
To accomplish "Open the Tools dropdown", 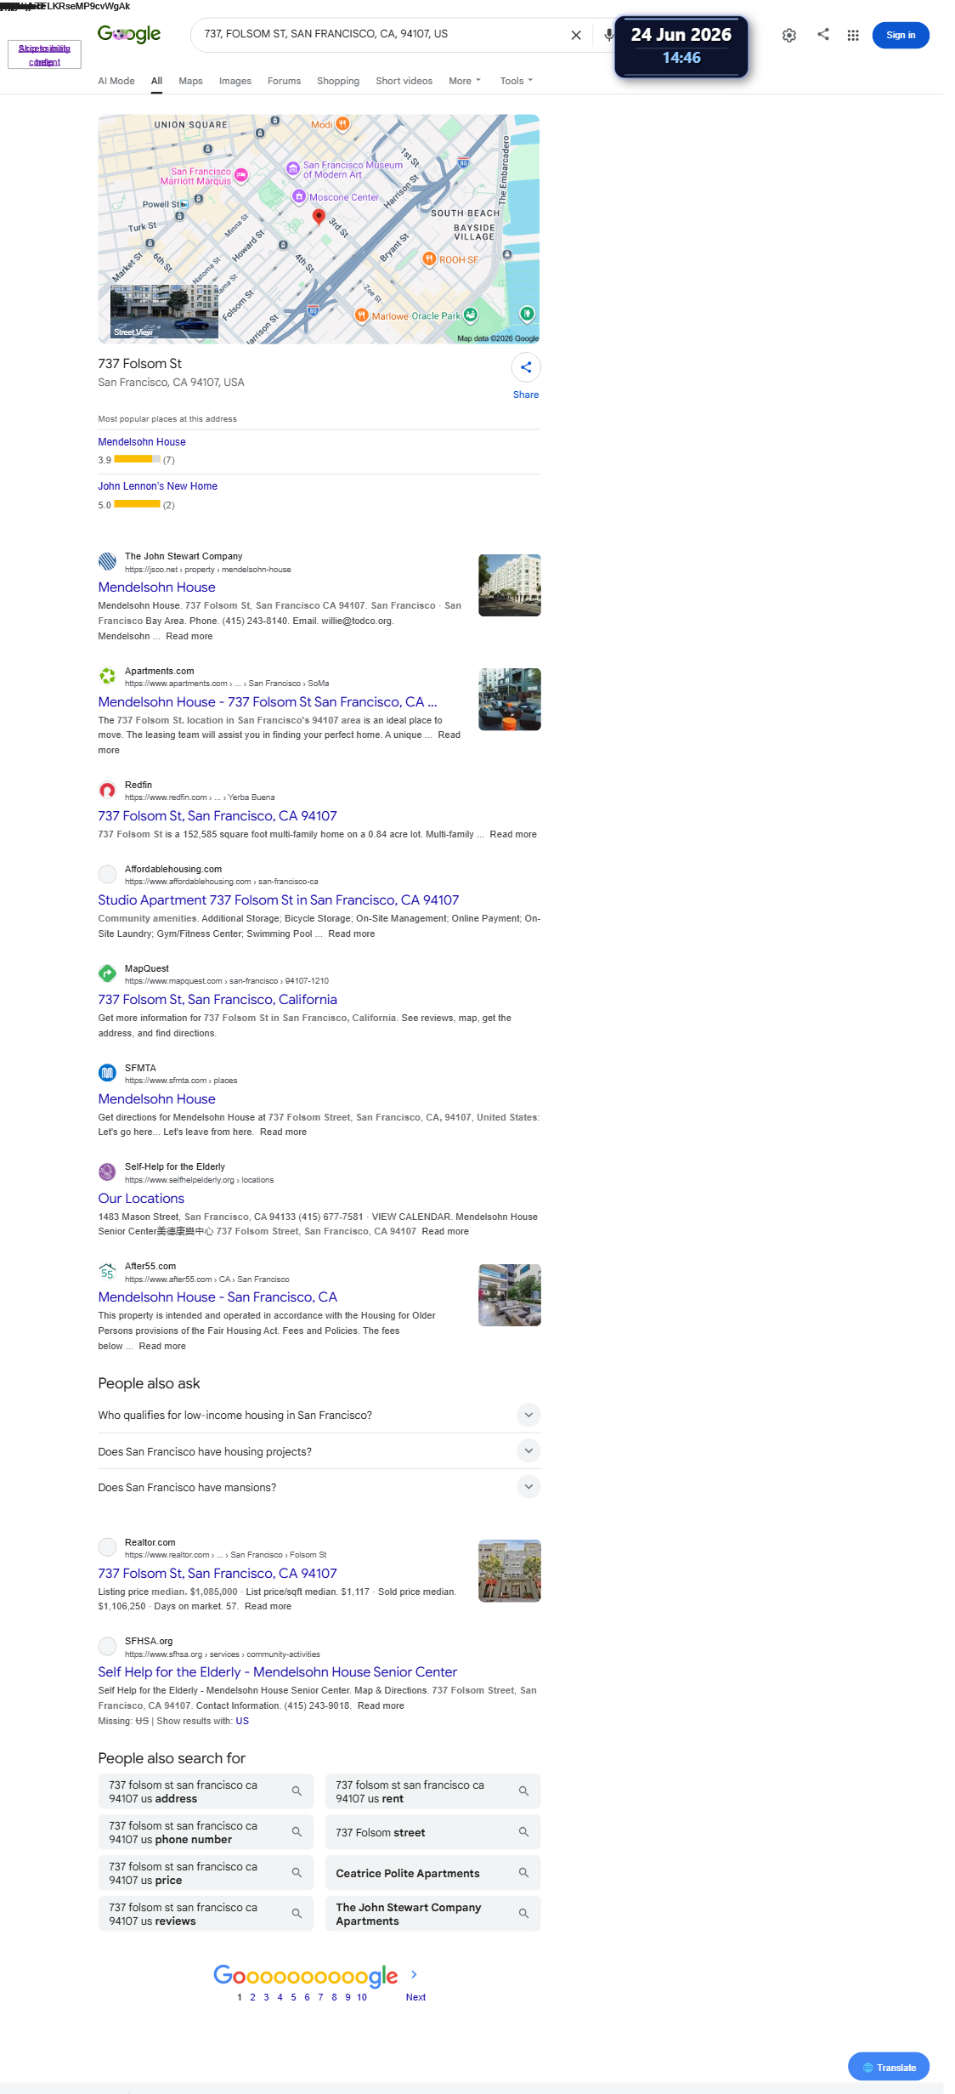I will (x=517, y=81).
